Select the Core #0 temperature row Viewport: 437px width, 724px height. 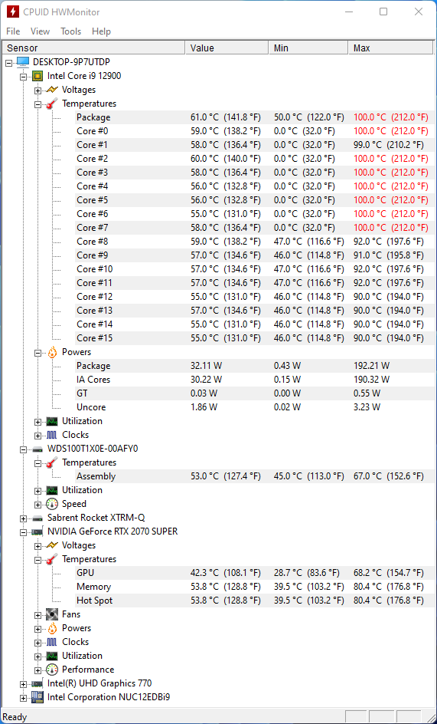coord(253,131)
